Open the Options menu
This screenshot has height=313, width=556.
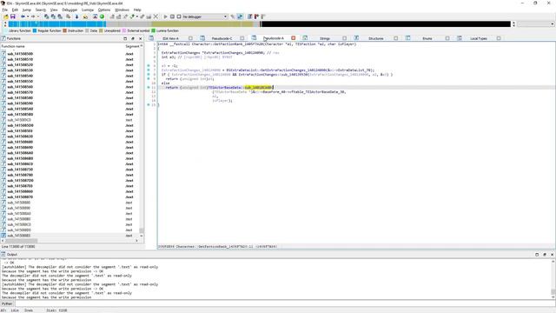tap(104, 10)
